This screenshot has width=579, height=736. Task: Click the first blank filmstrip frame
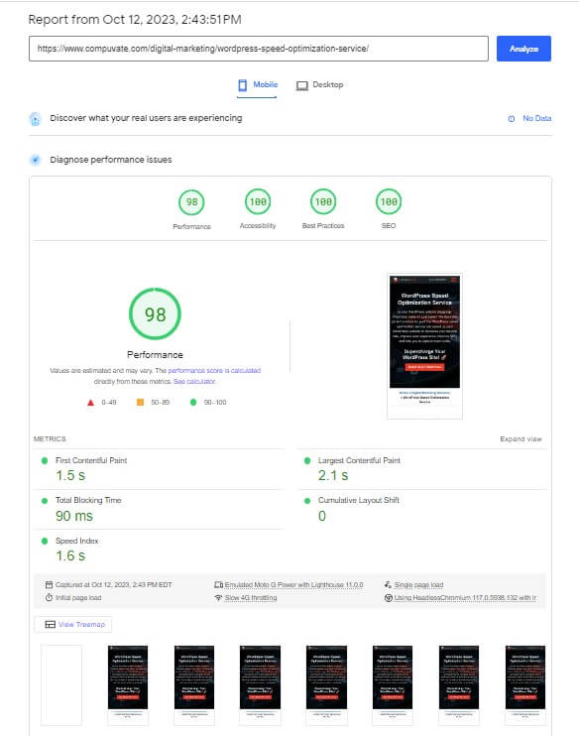pos(61,684)
